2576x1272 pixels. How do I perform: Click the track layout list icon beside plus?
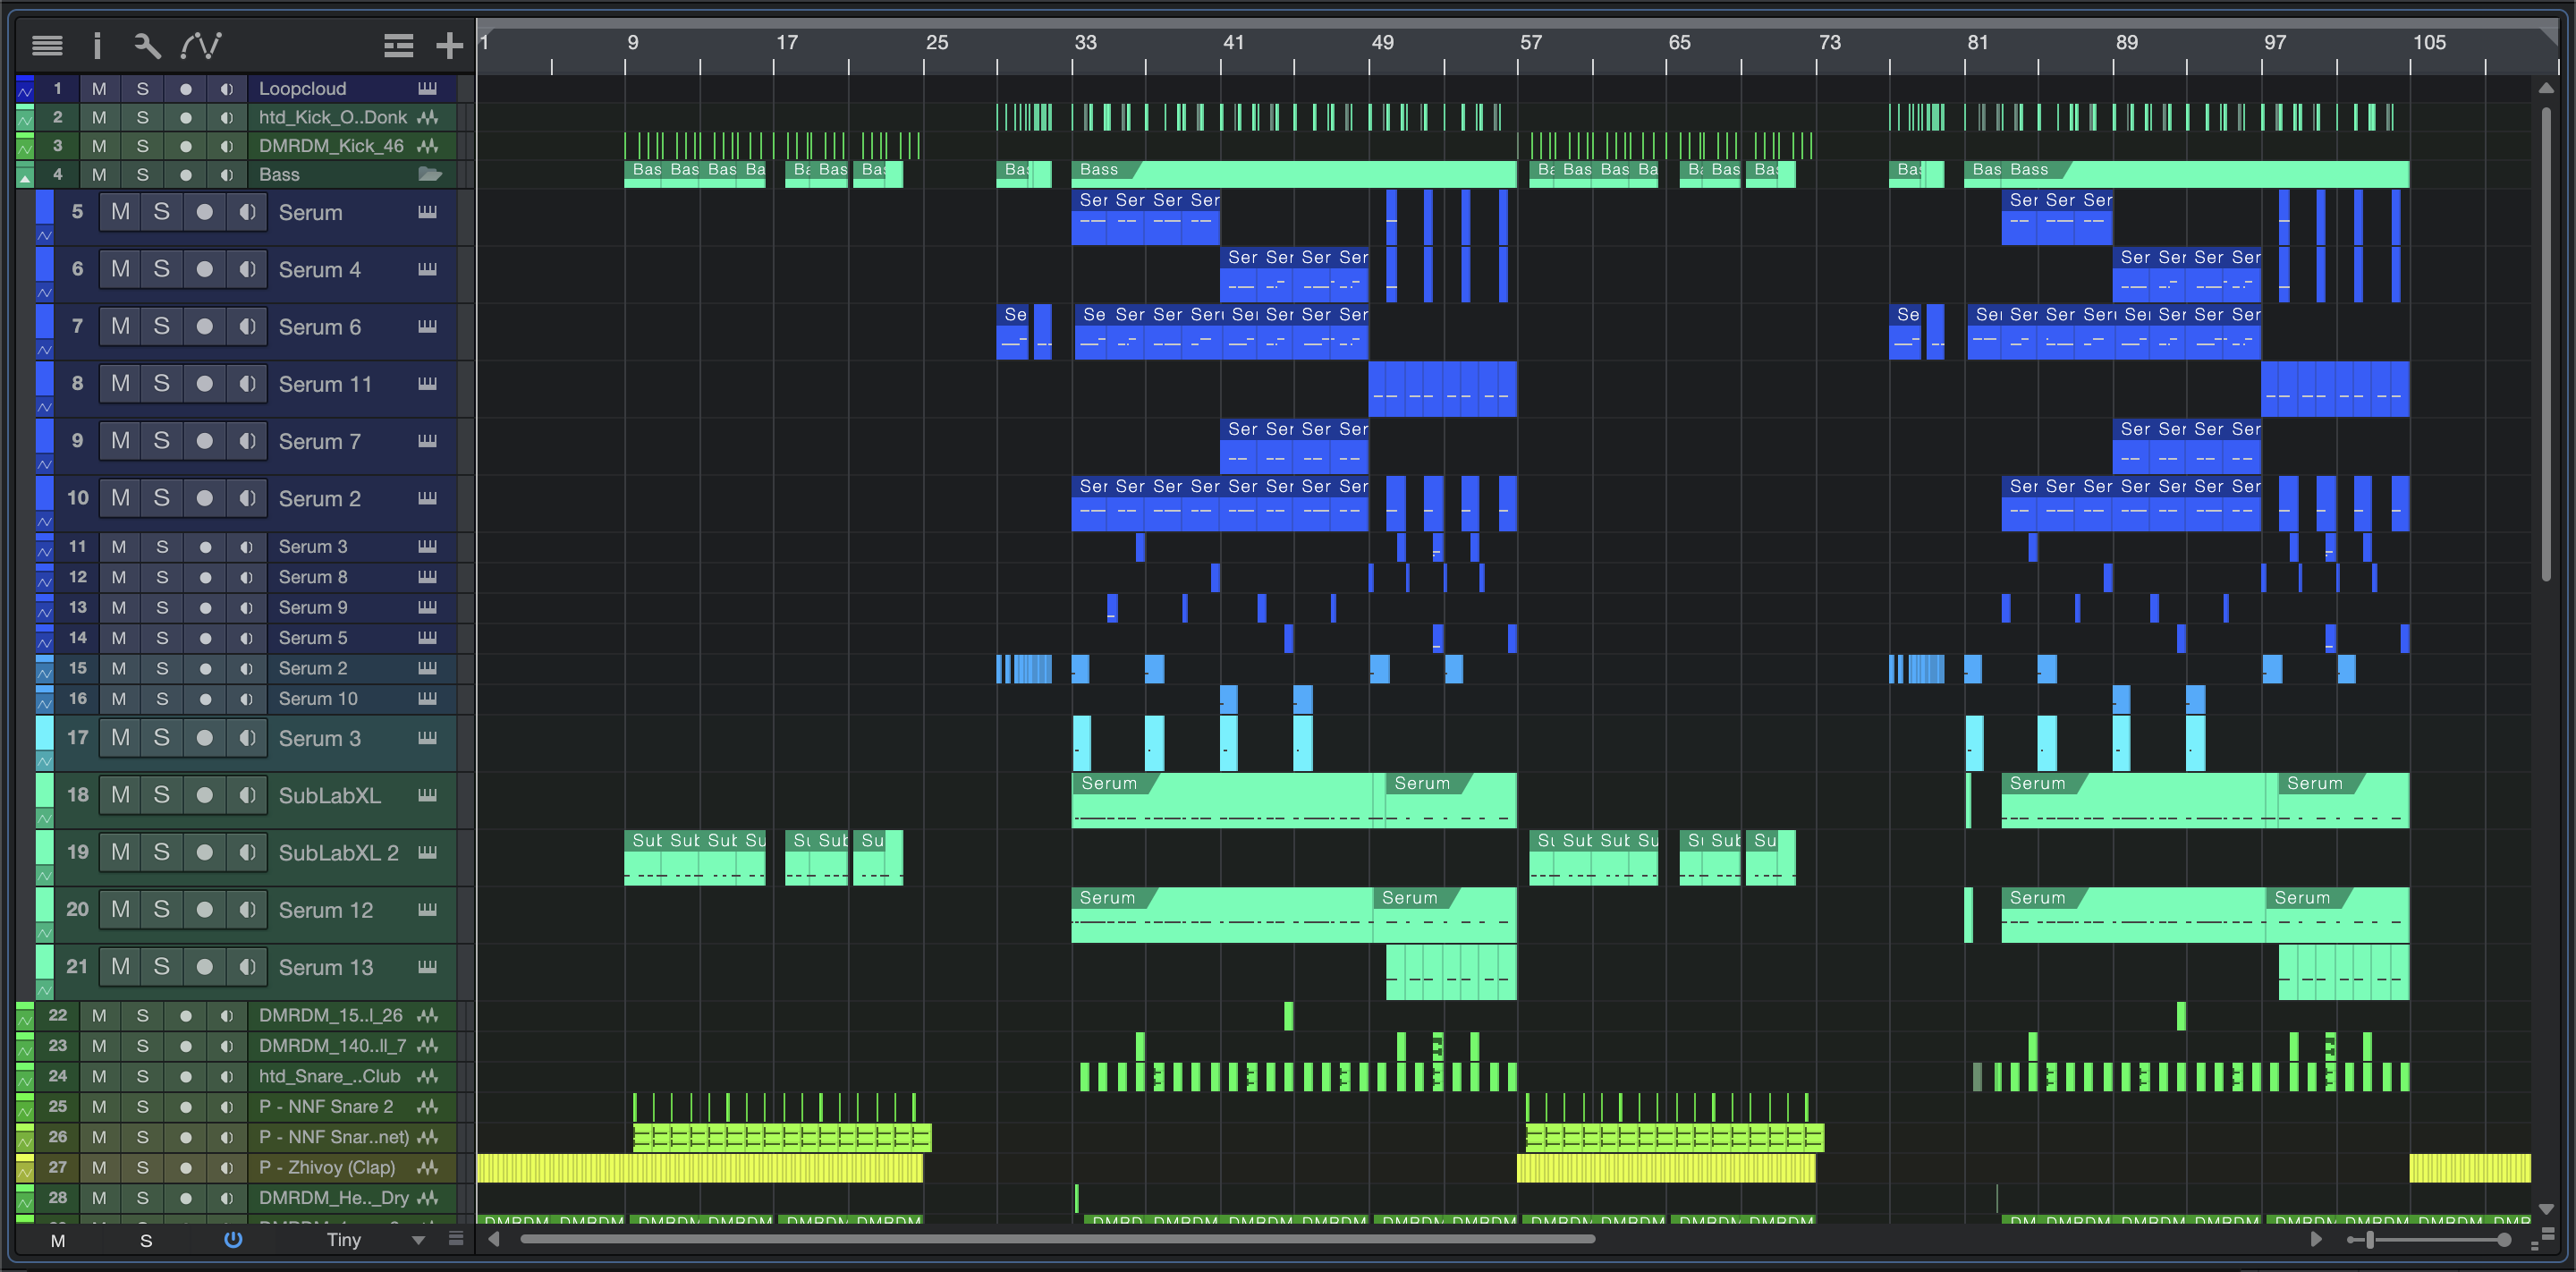[398, 45]
